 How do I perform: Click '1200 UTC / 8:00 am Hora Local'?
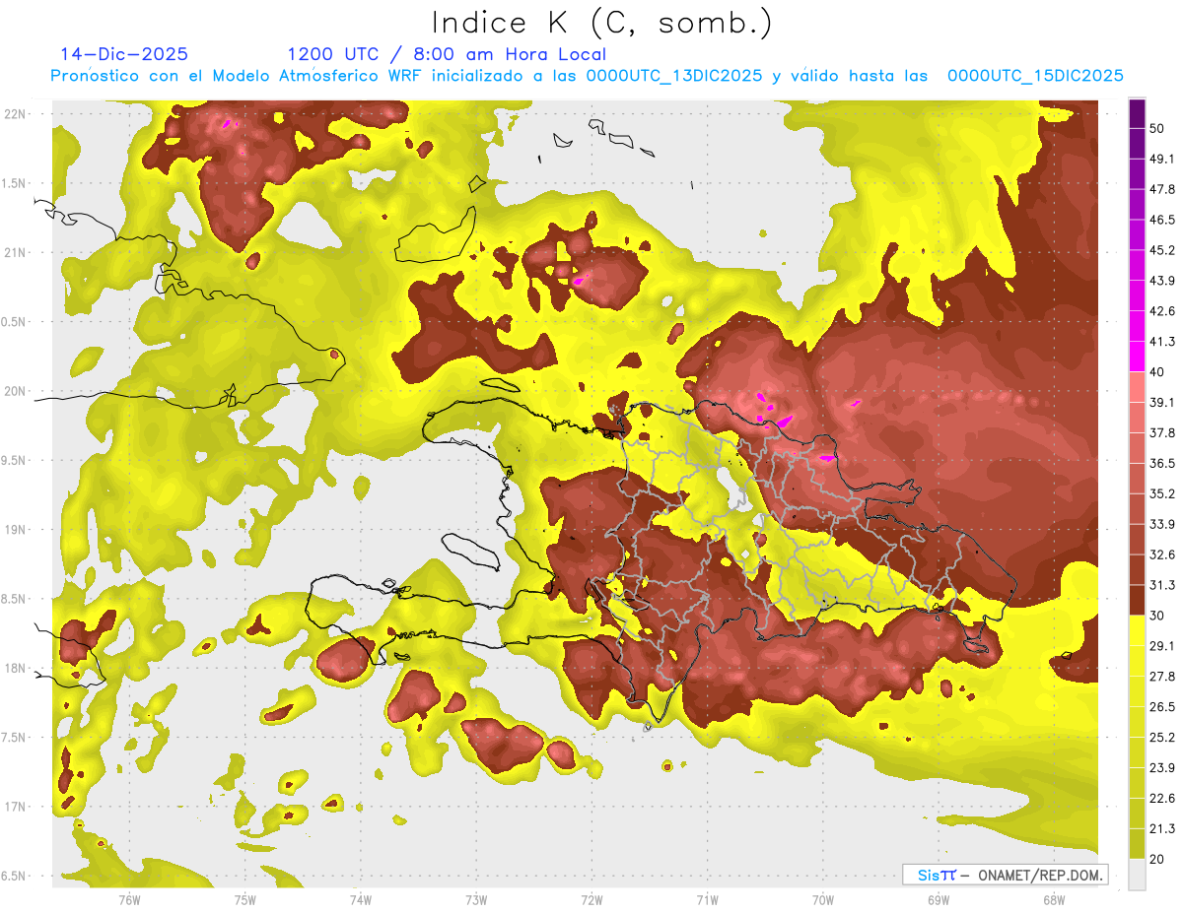click(x=447, y=54)
